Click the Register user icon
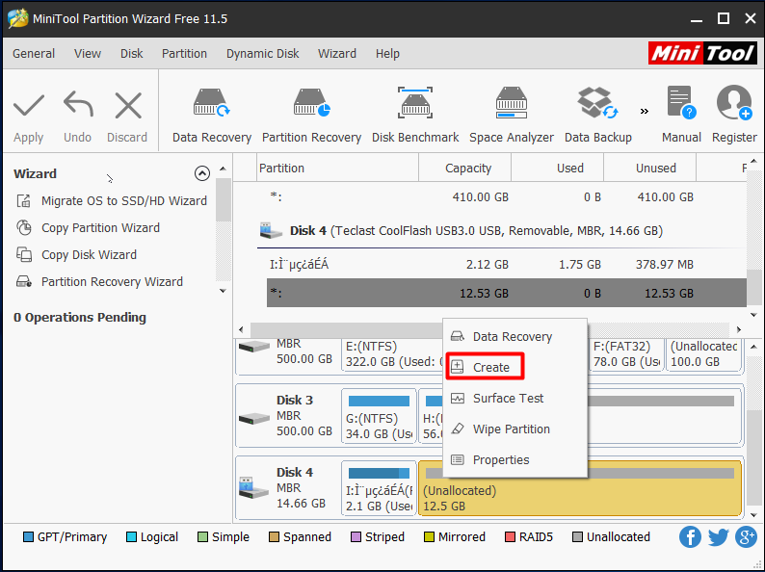Screen dimensions: 765x572 pyautogui.click(x=734, y=103)
